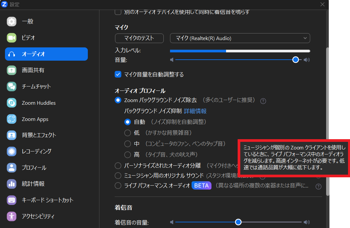Click ringtone volume high speaker icon

[307, 222]
